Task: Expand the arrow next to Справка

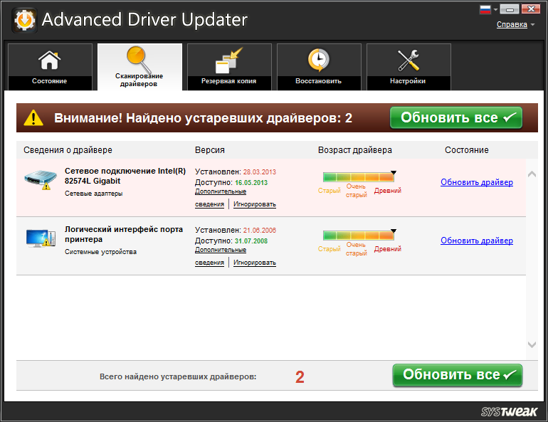Action: coord(532,24)
